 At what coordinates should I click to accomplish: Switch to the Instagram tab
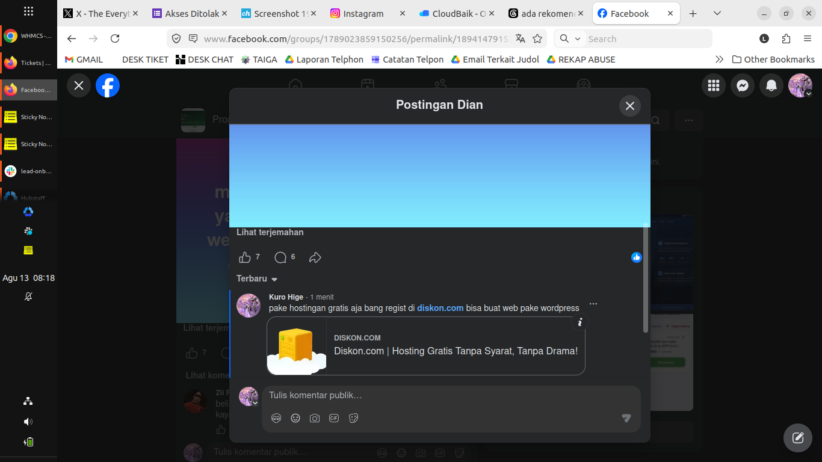[x=368, y=13]
